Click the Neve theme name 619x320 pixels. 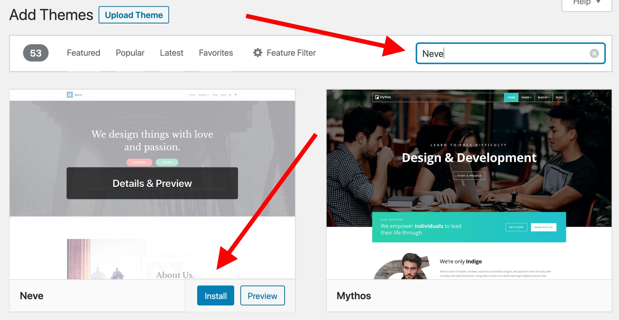coord(32,296)
